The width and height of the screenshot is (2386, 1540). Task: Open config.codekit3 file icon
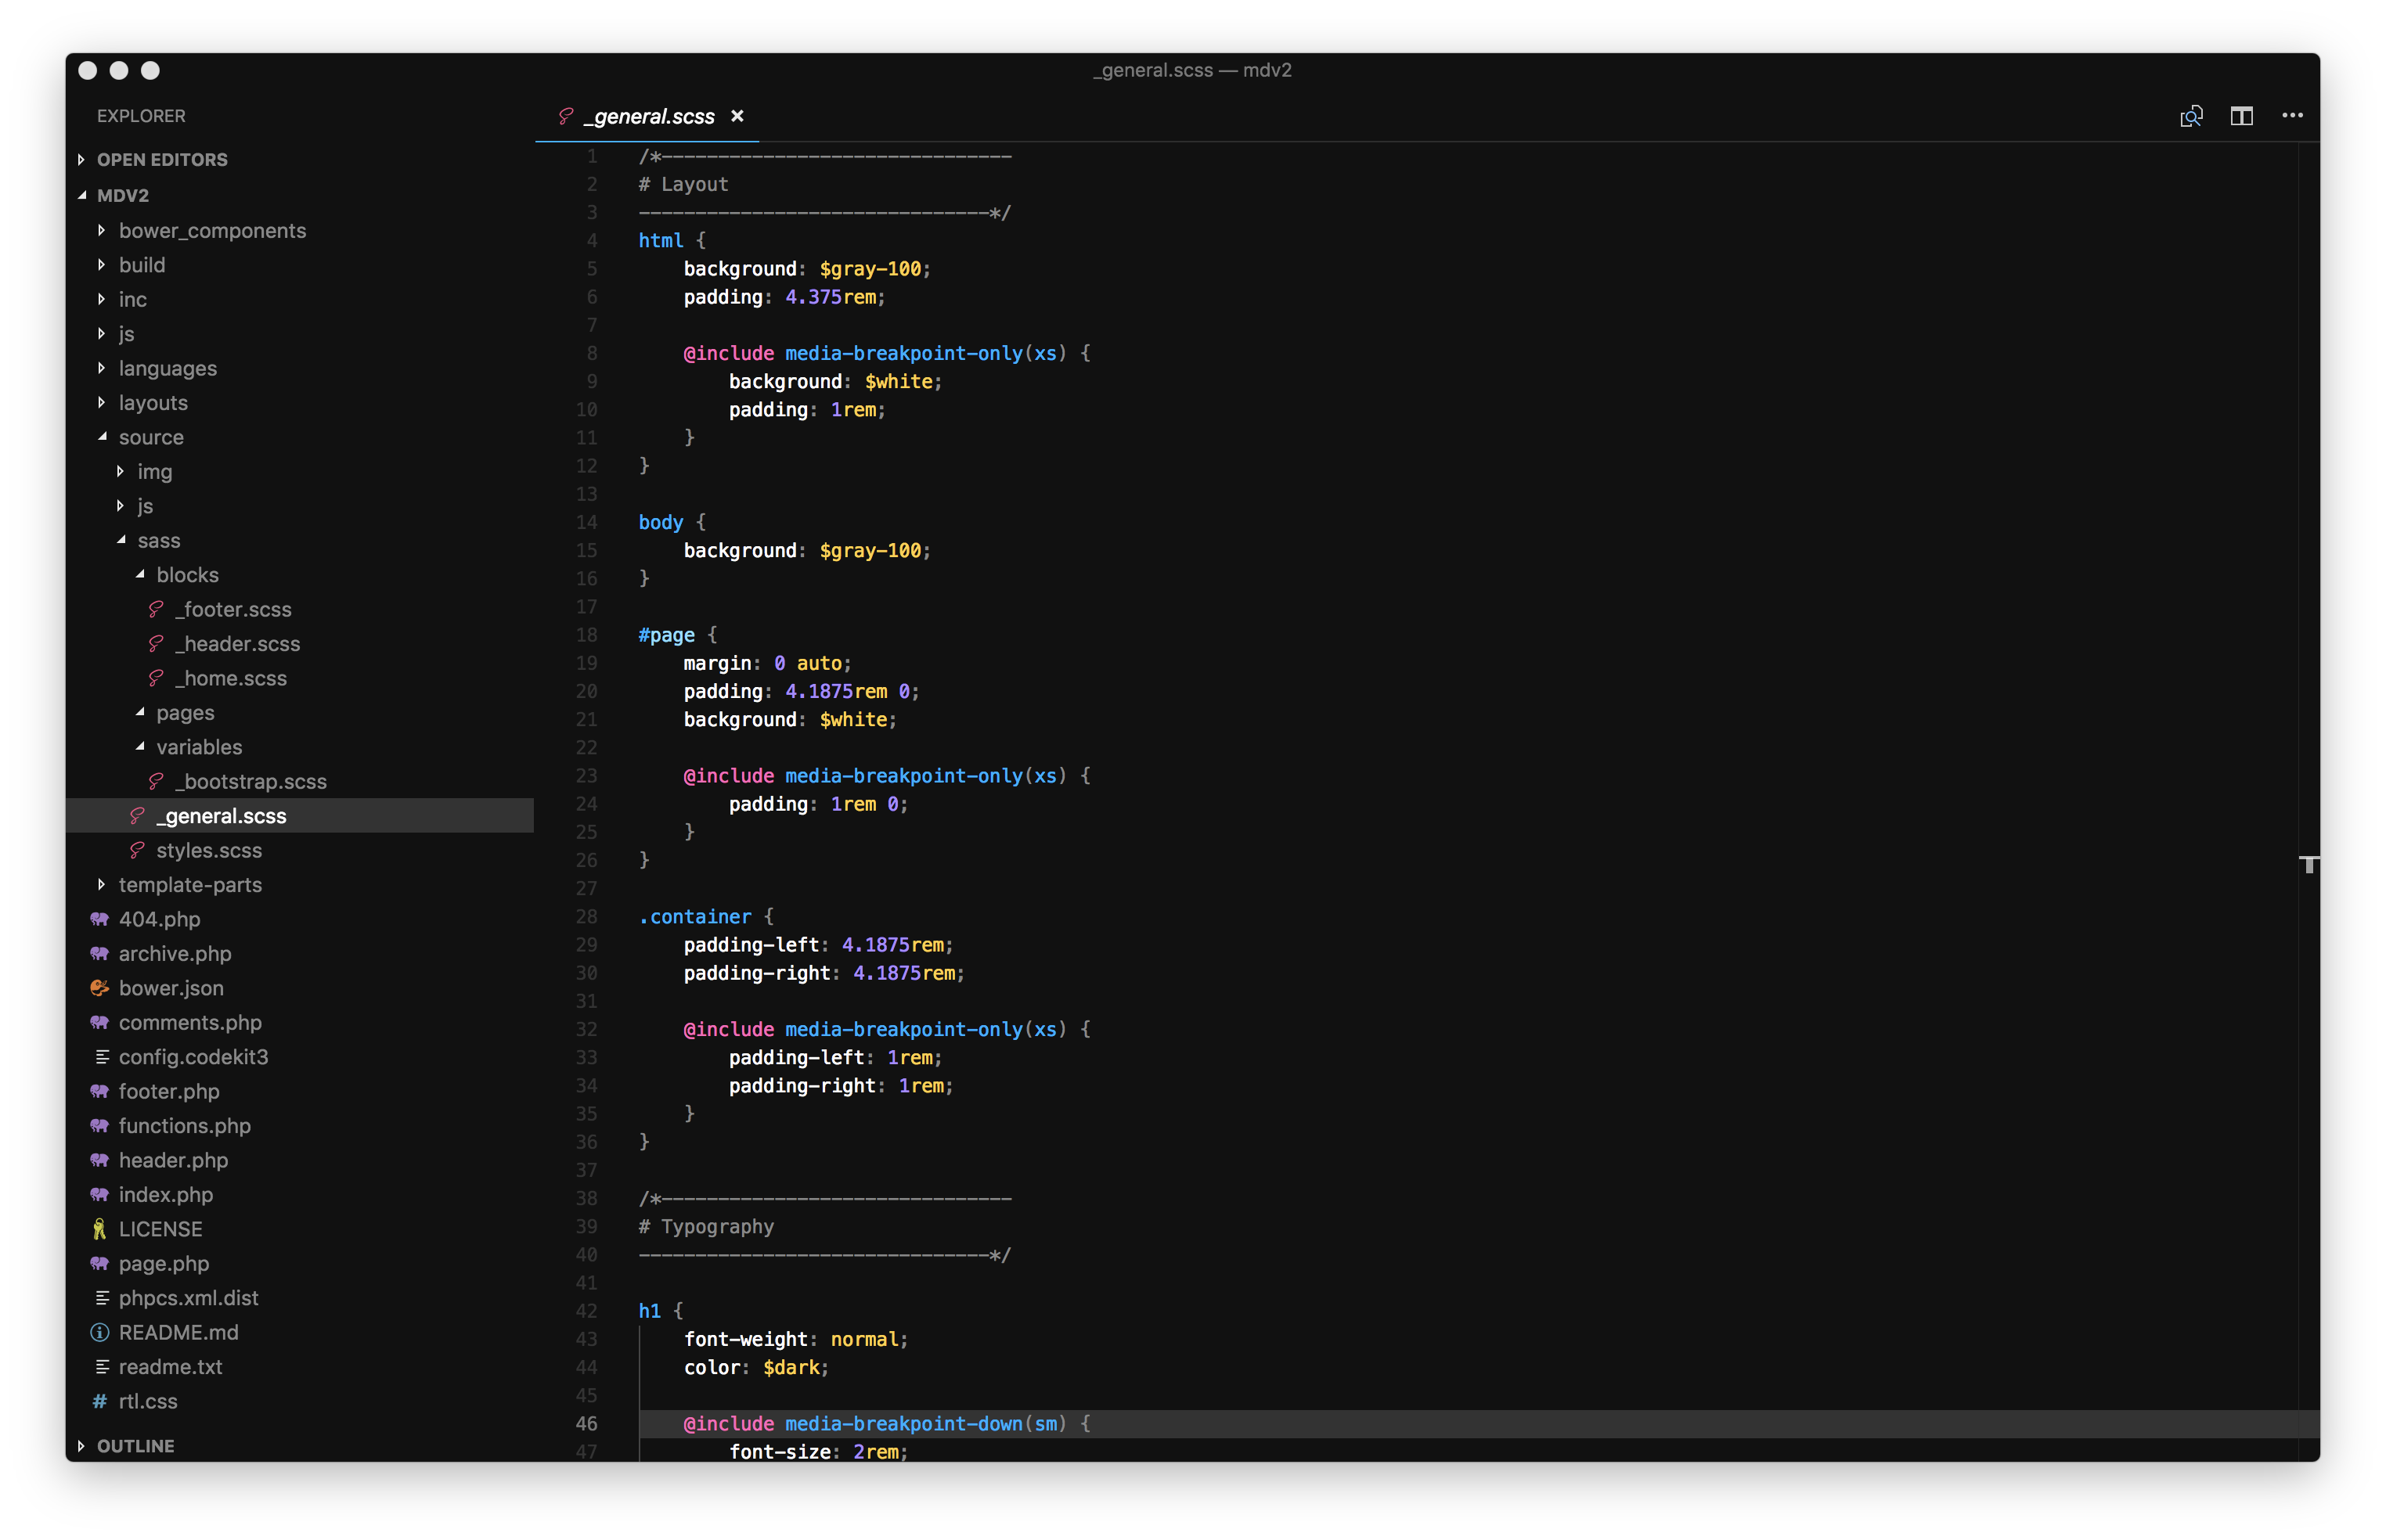[x=101, y=1057]
